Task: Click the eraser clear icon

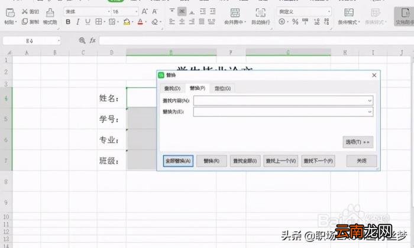Action: click(x=155, y=22)
